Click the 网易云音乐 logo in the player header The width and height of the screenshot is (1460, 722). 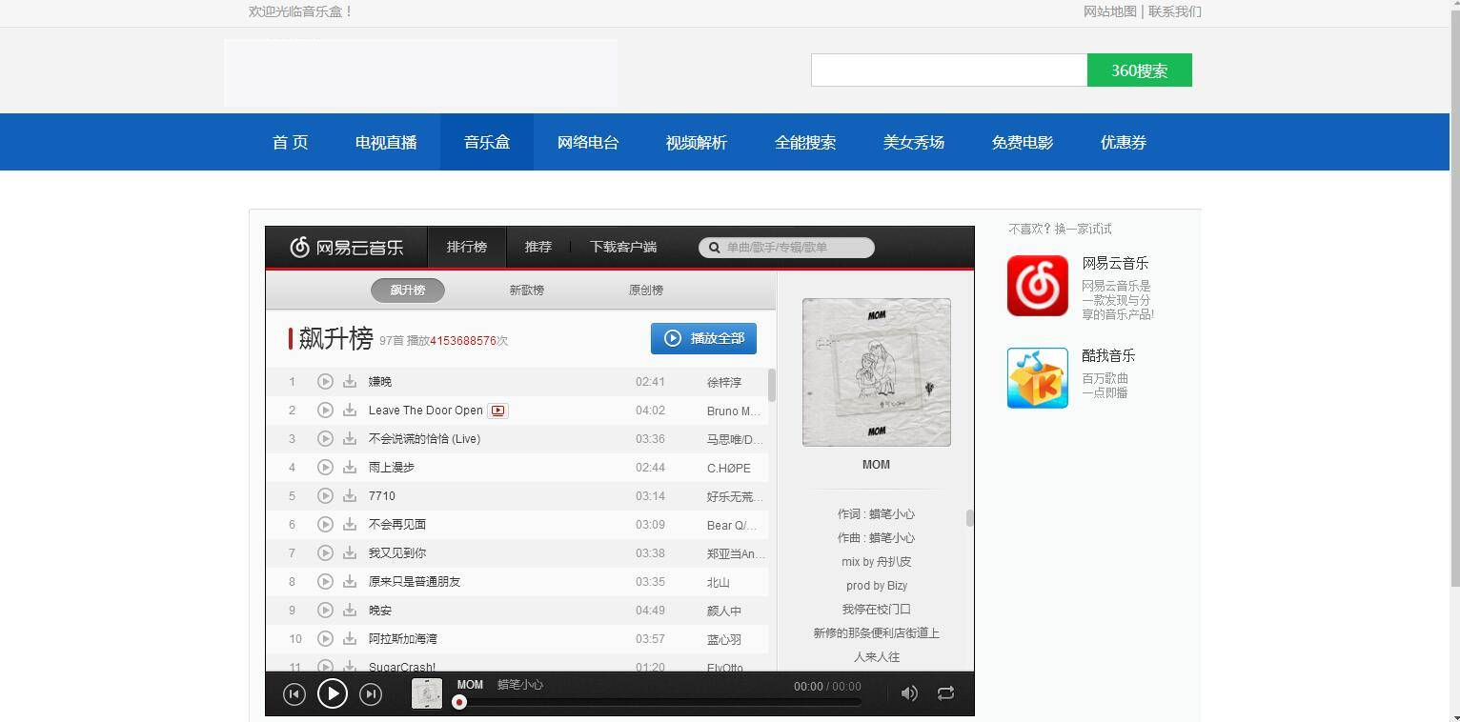pyautogui.click(x=346, y=247)
